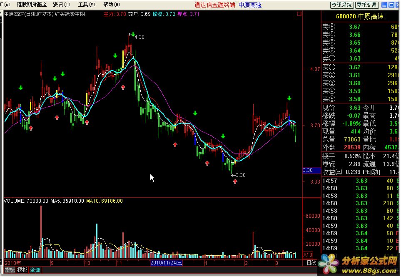
Task: Click the 换手 0.53% value
Action: 352,156
